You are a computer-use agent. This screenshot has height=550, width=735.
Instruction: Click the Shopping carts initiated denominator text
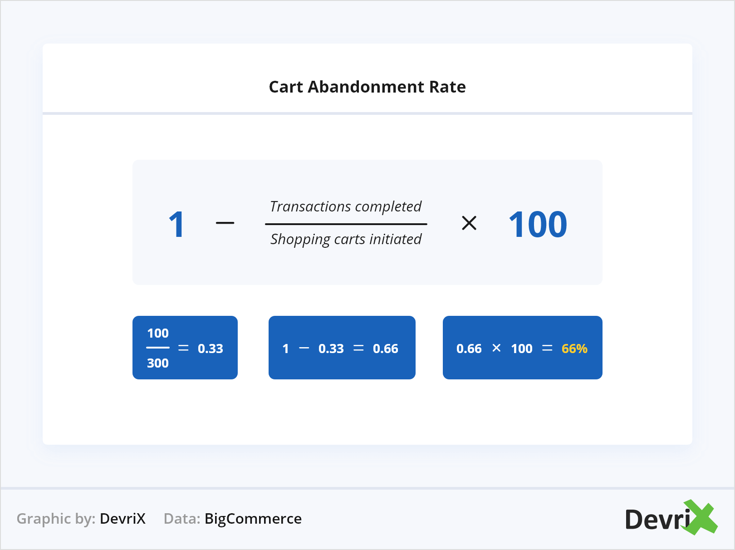346,239
